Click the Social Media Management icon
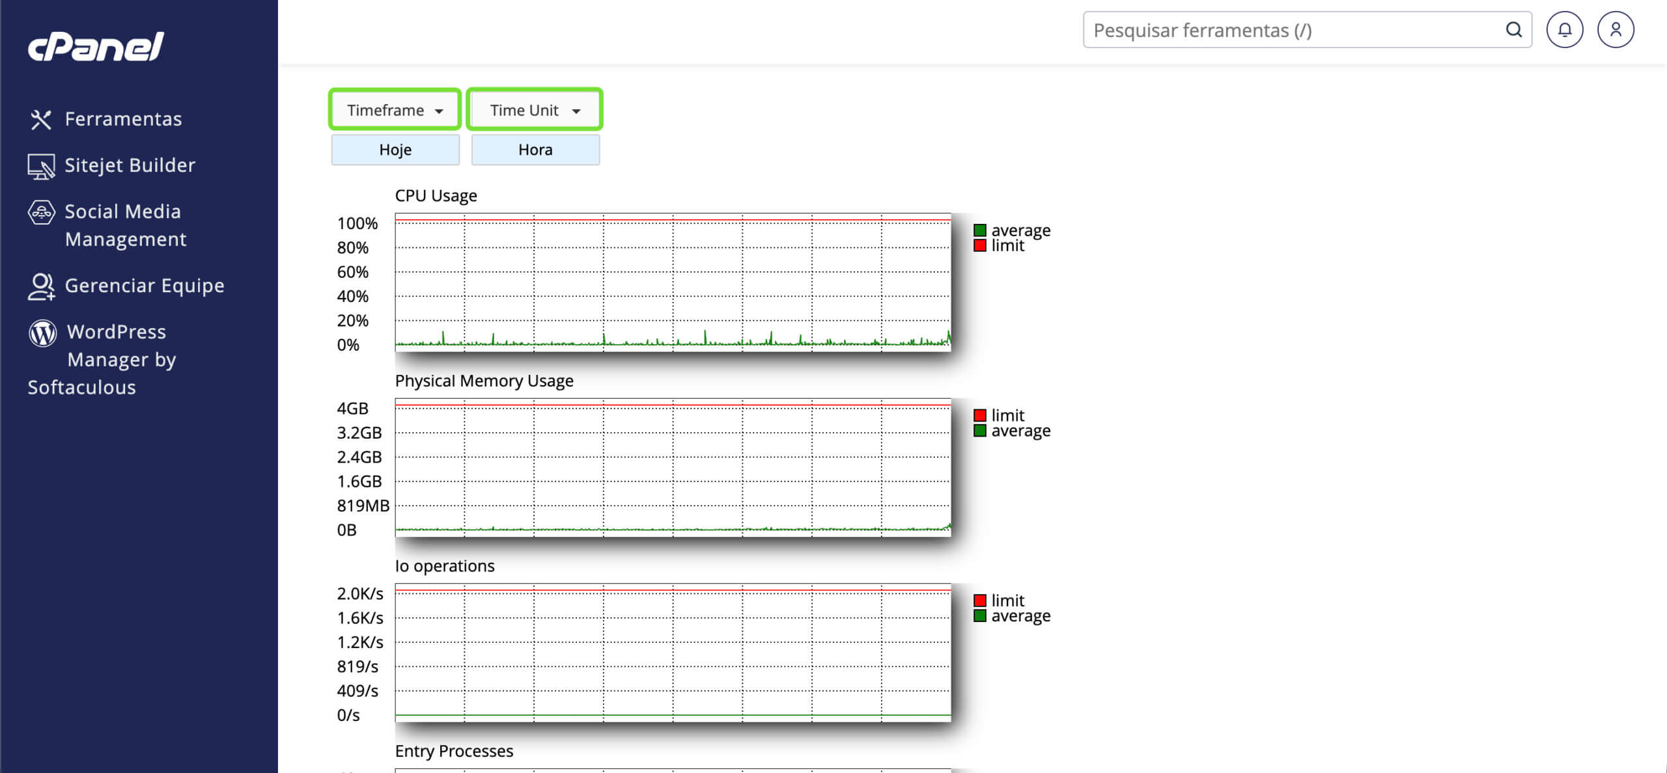Image resolution: width=1667 pixels, height=773 pixels. [41, 213]
